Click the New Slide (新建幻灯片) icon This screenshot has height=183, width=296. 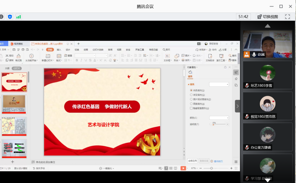(x=48, y=56)
